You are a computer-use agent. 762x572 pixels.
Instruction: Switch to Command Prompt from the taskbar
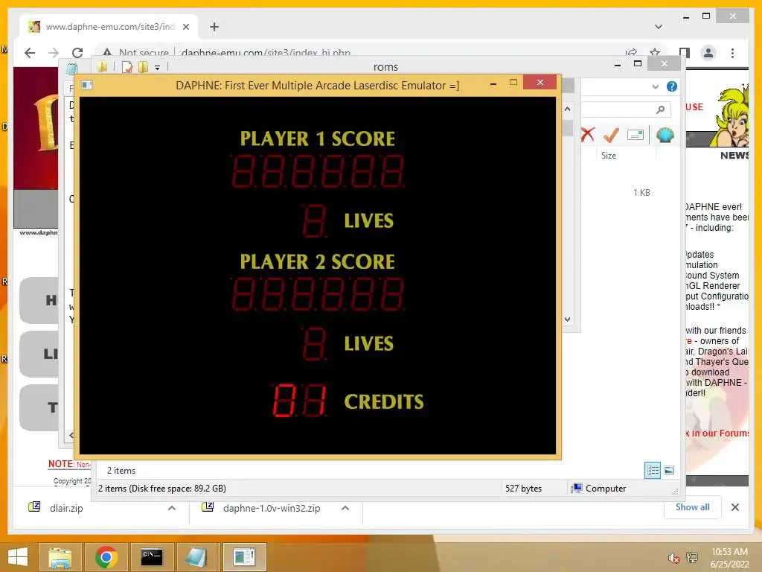coord(152,557)
